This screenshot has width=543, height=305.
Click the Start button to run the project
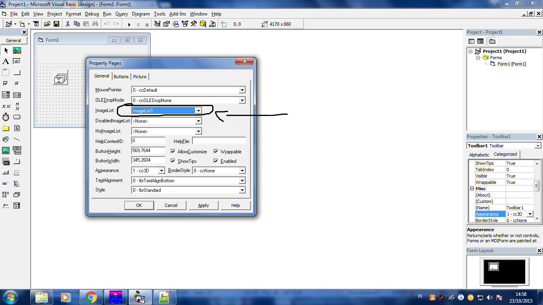pyautogui.click(x=129, y=24)
